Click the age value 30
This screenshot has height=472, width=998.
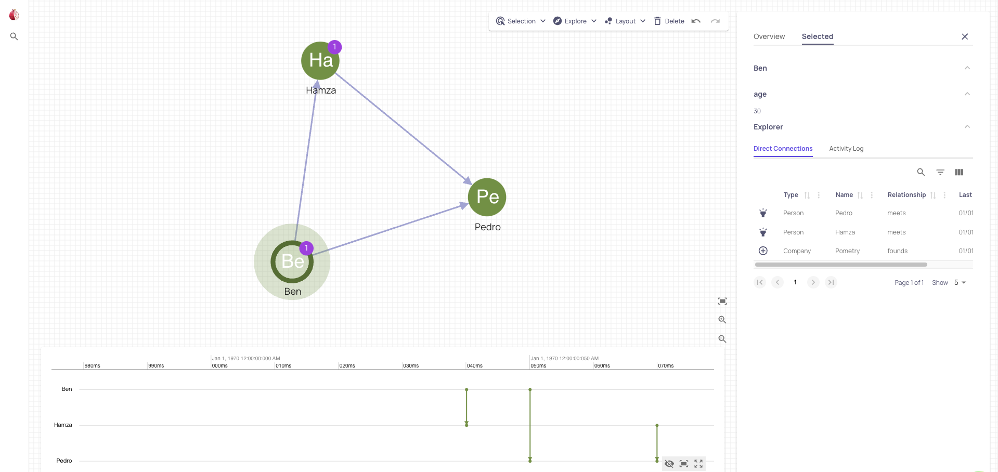(757, 111)
